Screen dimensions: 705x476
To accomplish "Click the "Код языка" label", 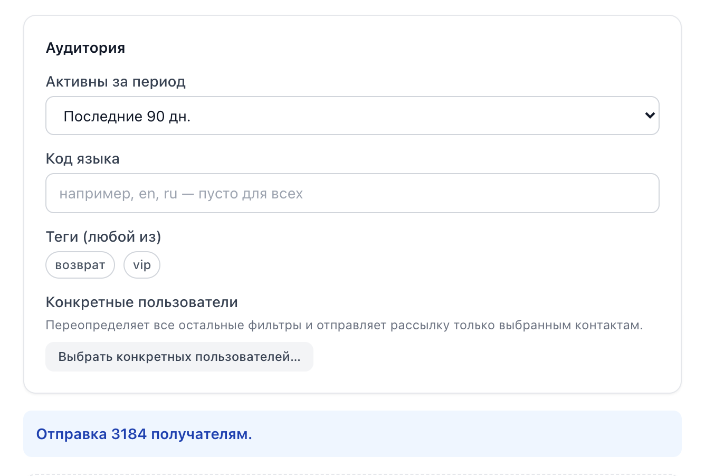I will click(x=83, y=159).
